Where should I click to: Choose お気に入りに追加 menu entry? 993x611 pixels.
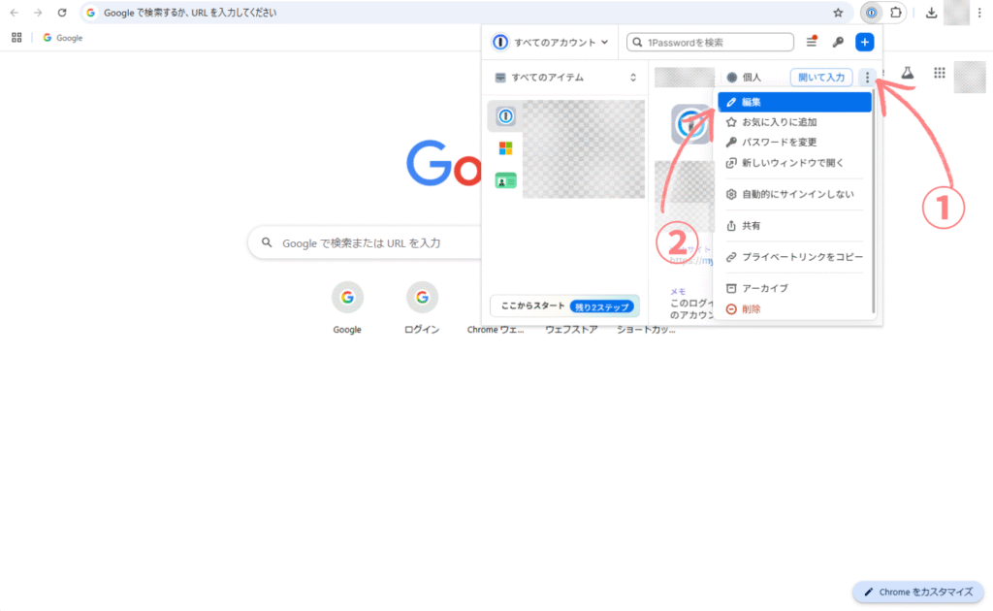pyautogui.click(x=795, y=122)
